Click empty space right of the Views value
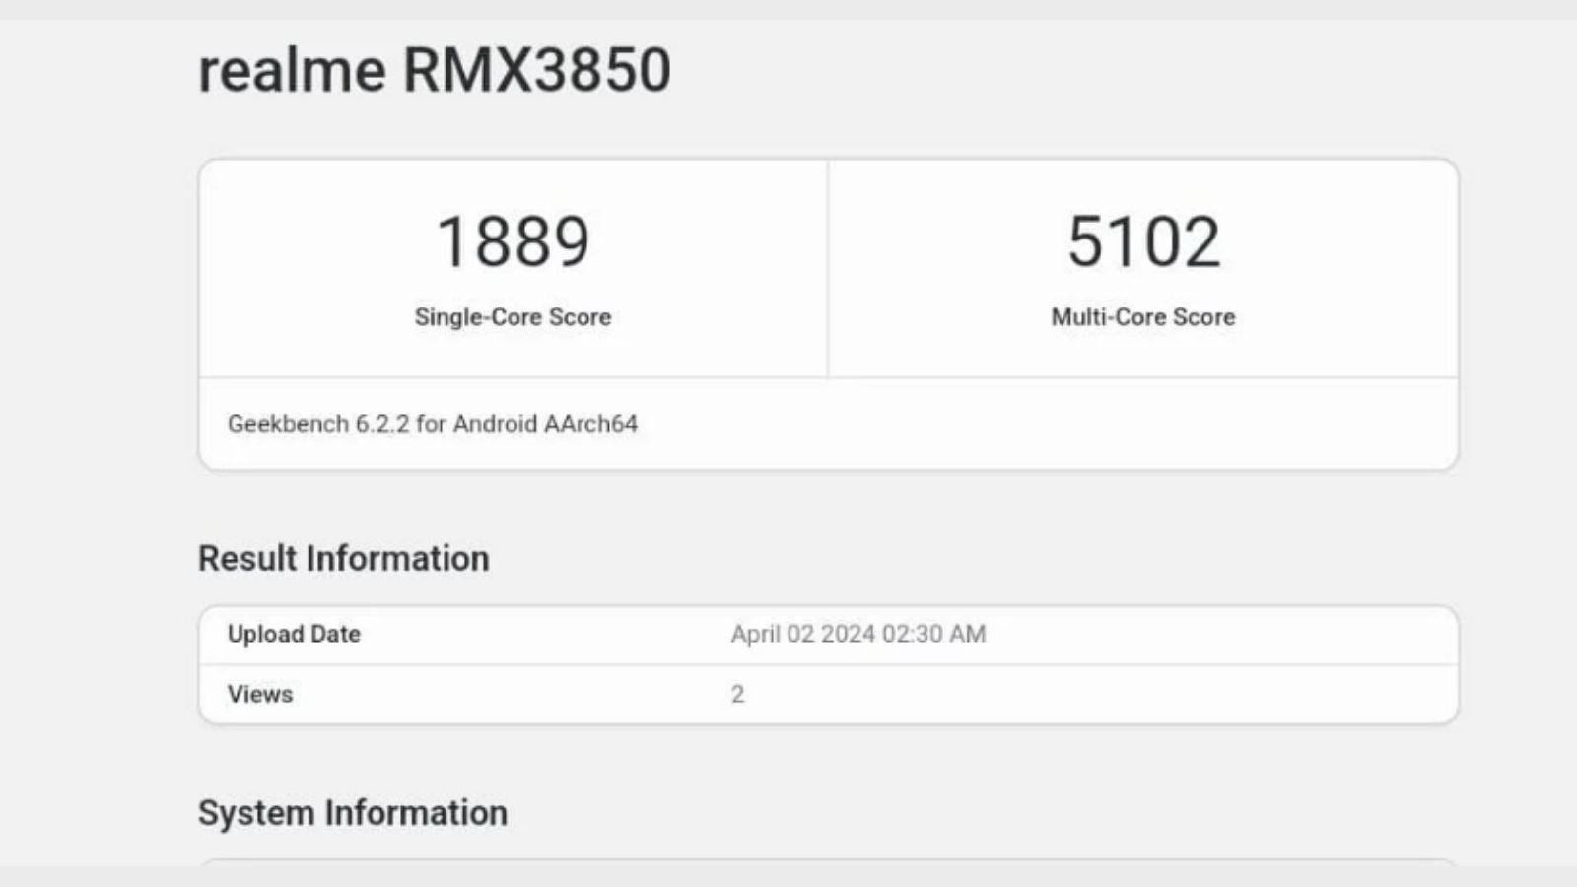This screenshot has height=887, width=1577. click(1084, 694)
